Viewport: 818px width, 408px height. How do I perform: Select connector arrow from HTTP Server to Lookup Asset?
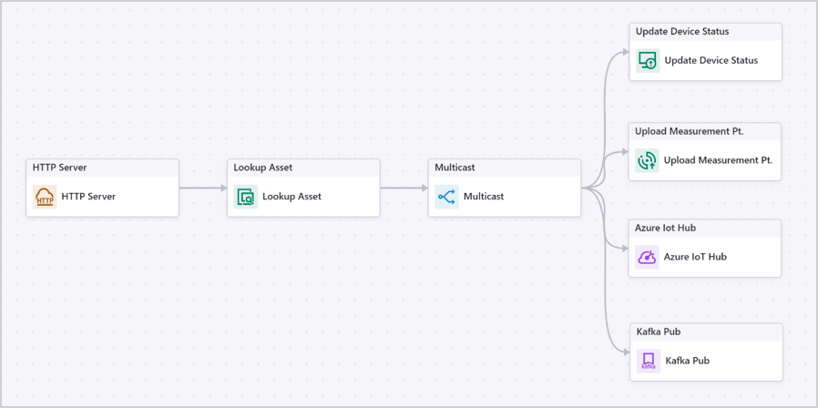tap(202, 189)
